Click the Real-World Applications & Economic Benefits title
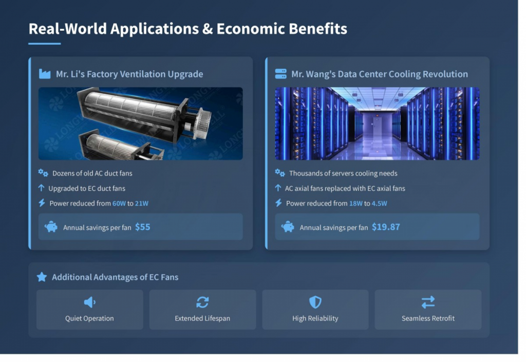This screenshot has width=526, height=362. point(187,29)
